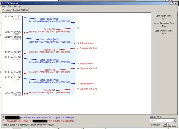Toggle checkbox for red 192.168.100.101:49226 => stream
The height and width of the screenshot is (129, 179).
(3, 121)
